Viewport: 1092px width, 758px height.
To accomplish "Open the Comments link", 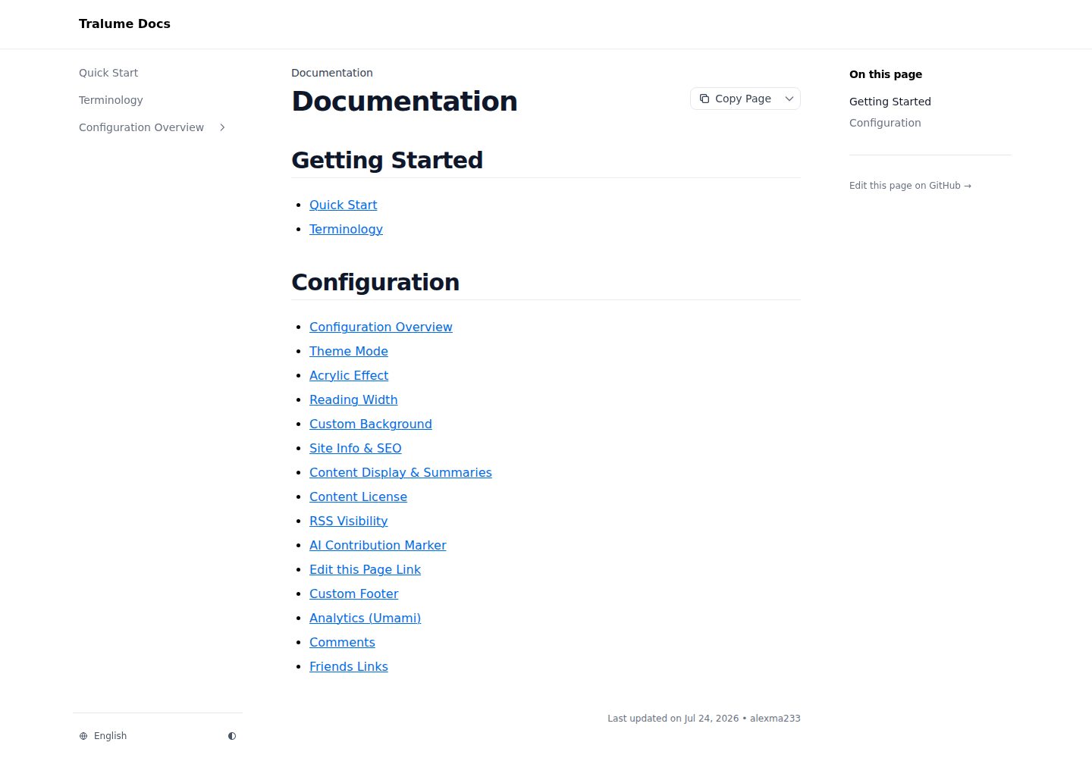I will [x=342, y=642].
